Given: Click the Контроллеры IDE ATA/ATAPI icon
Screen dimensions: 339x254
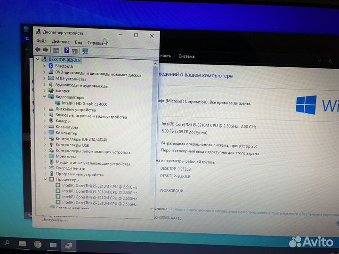Looking at the screenshot, I should click(51, 138).
